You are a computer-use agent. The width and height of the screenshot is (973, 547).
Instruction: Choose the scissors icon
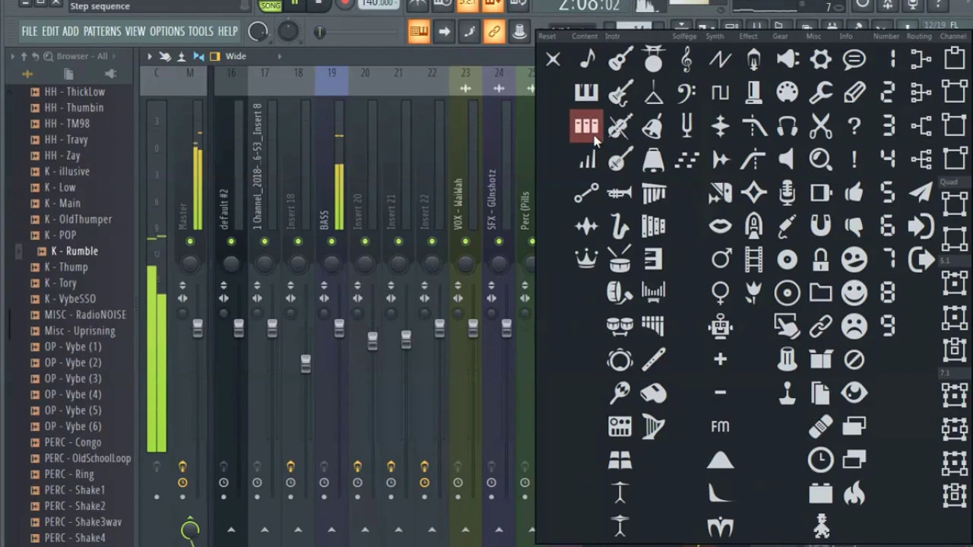(x=820, y=125)
